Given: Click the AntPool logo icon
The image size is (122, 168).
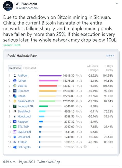Looking at the screenshot, I should click(x=15, y=75).
